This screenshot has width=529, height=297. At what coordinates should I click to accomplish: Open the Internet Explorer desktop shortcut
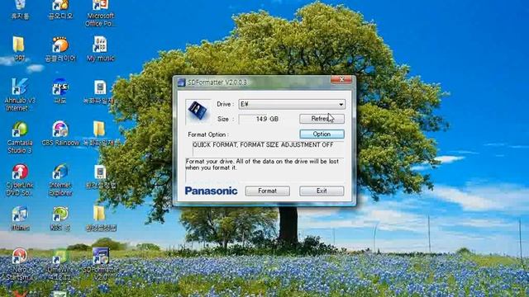pos(60,180)
